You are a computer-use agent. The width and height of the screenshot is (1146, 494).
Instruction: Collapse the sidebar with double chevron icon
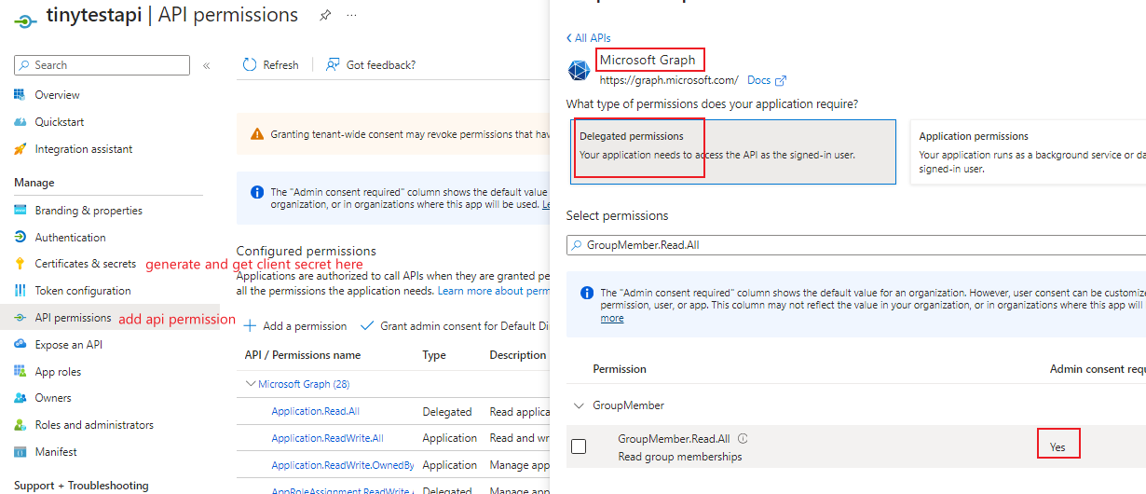206,65
